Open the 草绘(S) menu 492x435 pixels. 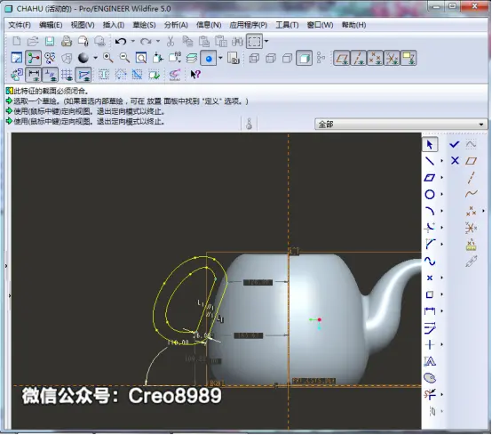144,25
